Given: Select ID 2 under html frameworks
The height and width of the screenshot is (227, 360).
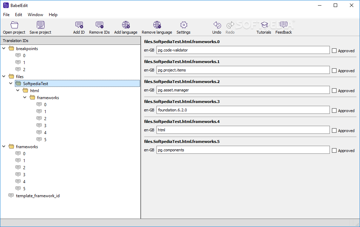Looking at the screenshot, I should (x=45, y=118).
